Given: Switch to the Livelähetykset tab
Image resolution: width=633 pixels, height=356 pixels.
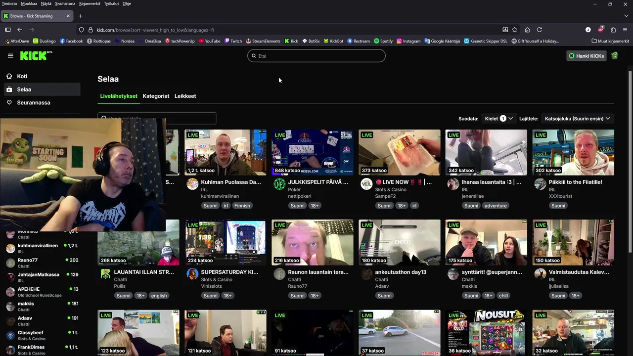Looking at the screenshot, I should pyautogui.click(x=119, y=96).
